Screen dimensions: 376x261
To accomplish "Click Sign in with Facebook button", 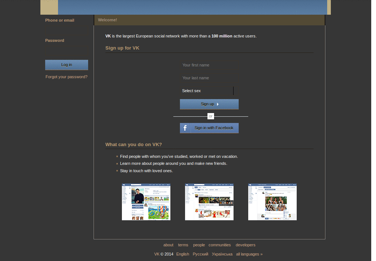I will point(209,128).
